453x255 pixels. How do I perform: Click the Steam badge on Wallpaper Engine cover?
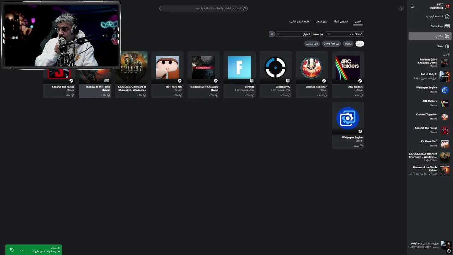point(360,131)
